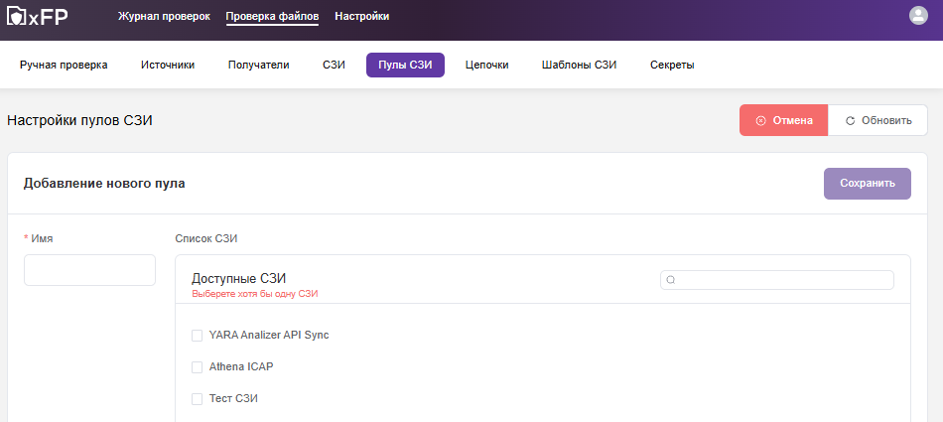Switch to Ручная проверка tab

(64, 65)
